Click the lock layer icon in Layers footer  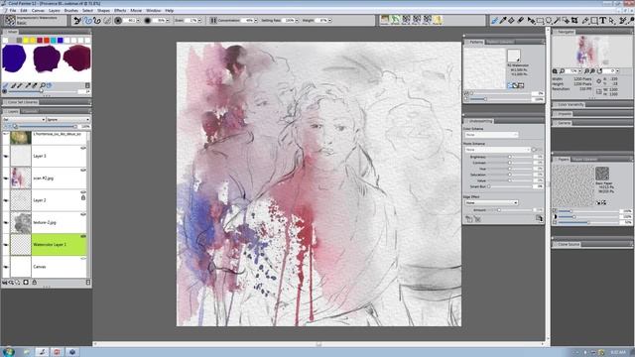click(35, 282)
